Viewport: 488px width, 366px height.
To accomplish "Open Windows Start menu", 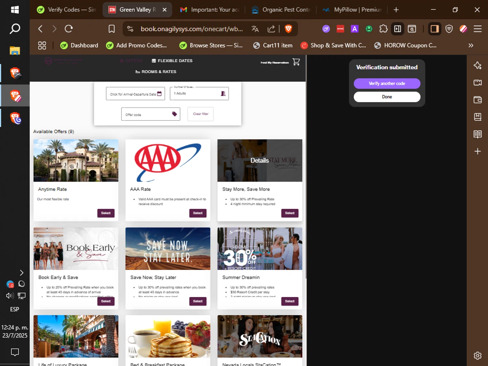I will tap(15, 10).
